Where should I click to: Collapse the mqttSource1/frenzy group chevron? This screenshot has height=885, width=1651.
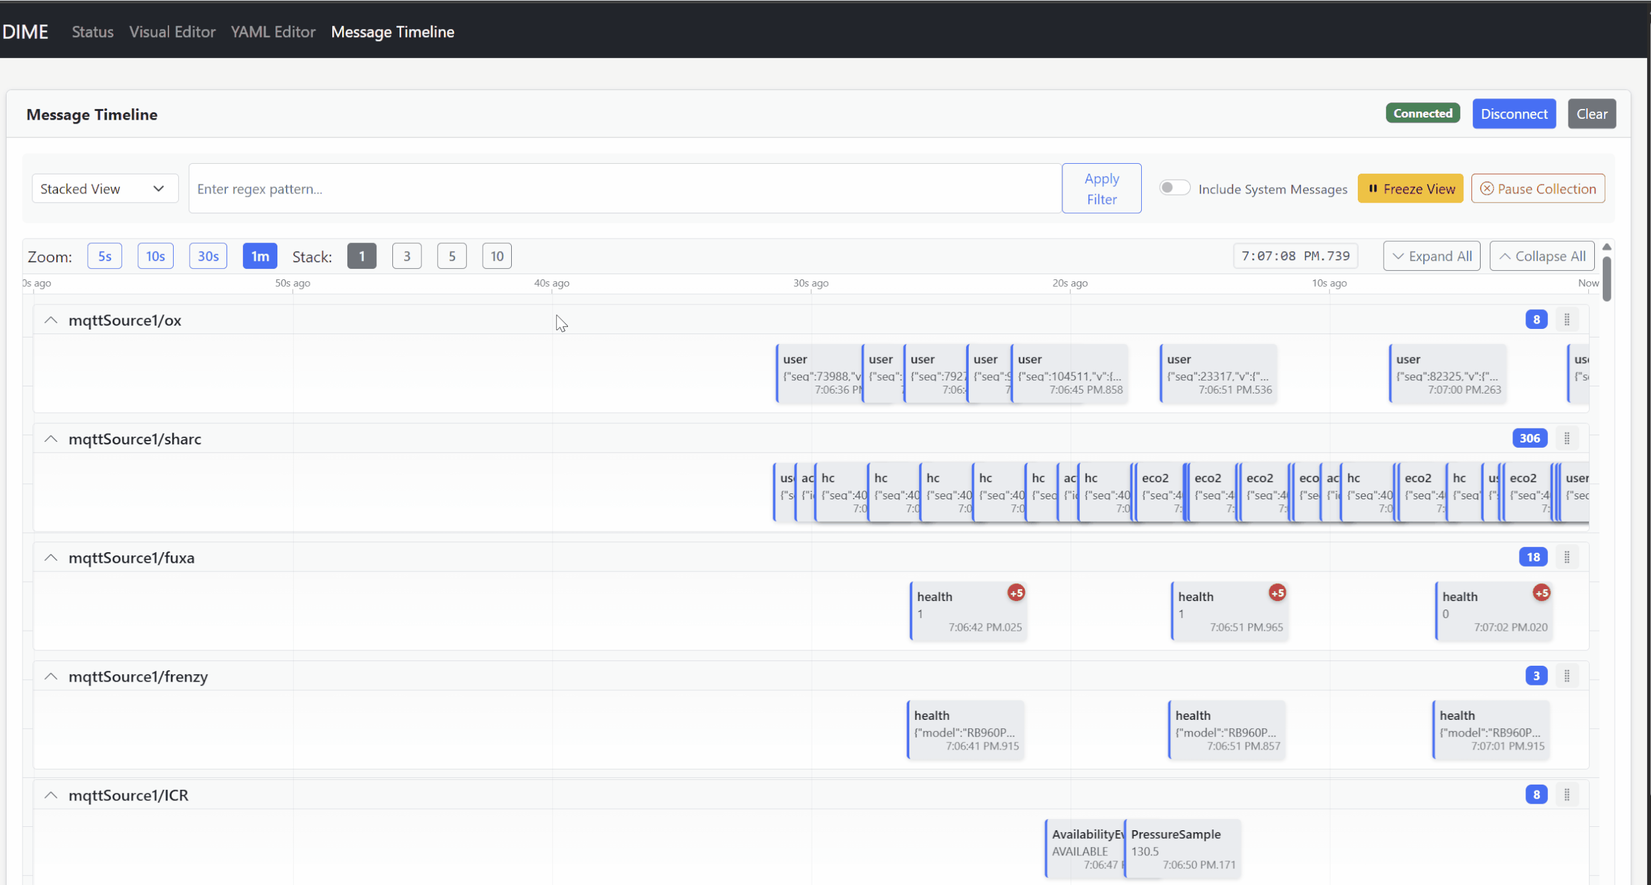[x=51, y=677]
